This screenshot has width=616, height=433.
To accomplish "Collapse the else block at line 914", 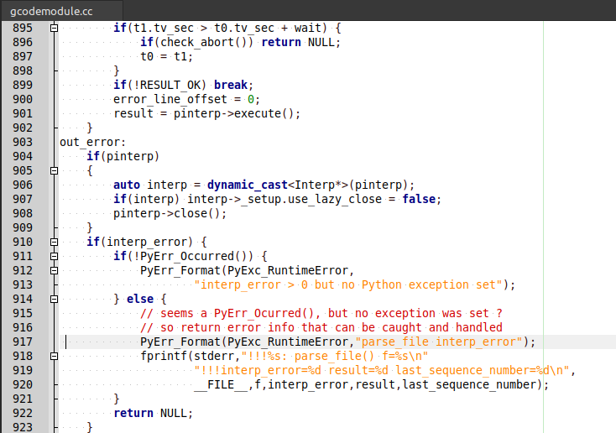I will (x=55, y=299).
